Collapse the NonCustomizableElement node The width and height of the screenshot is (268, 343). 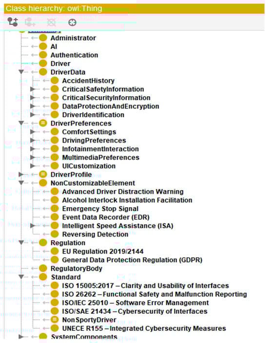point(21,183)
